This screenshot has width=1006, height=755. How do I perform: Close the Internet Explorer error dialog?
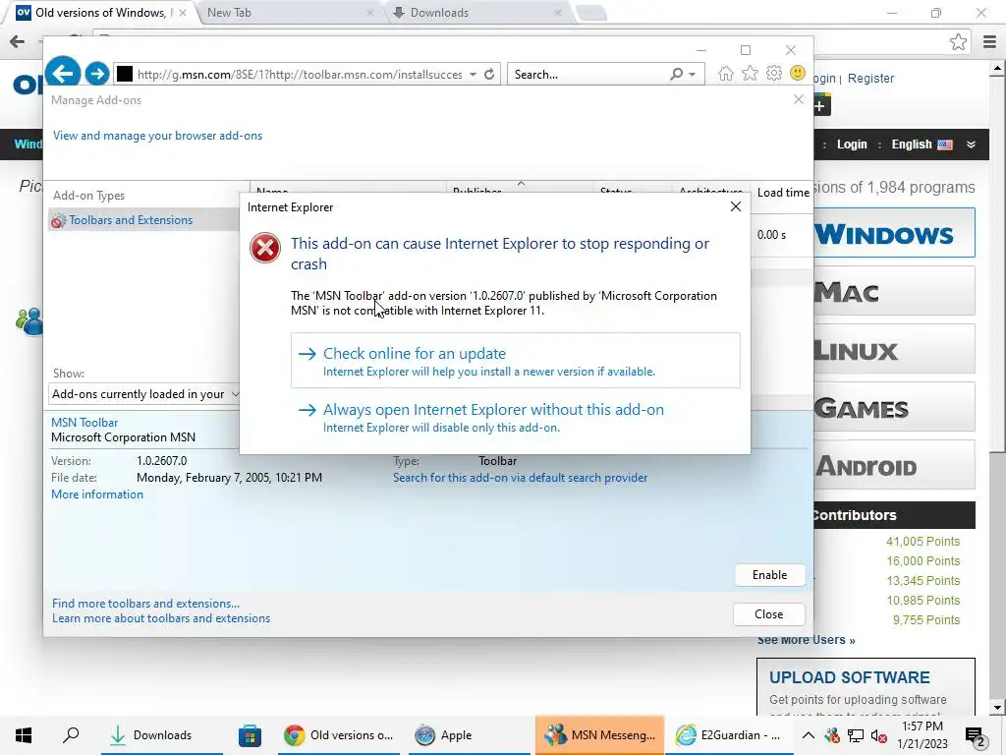point(736,206)
